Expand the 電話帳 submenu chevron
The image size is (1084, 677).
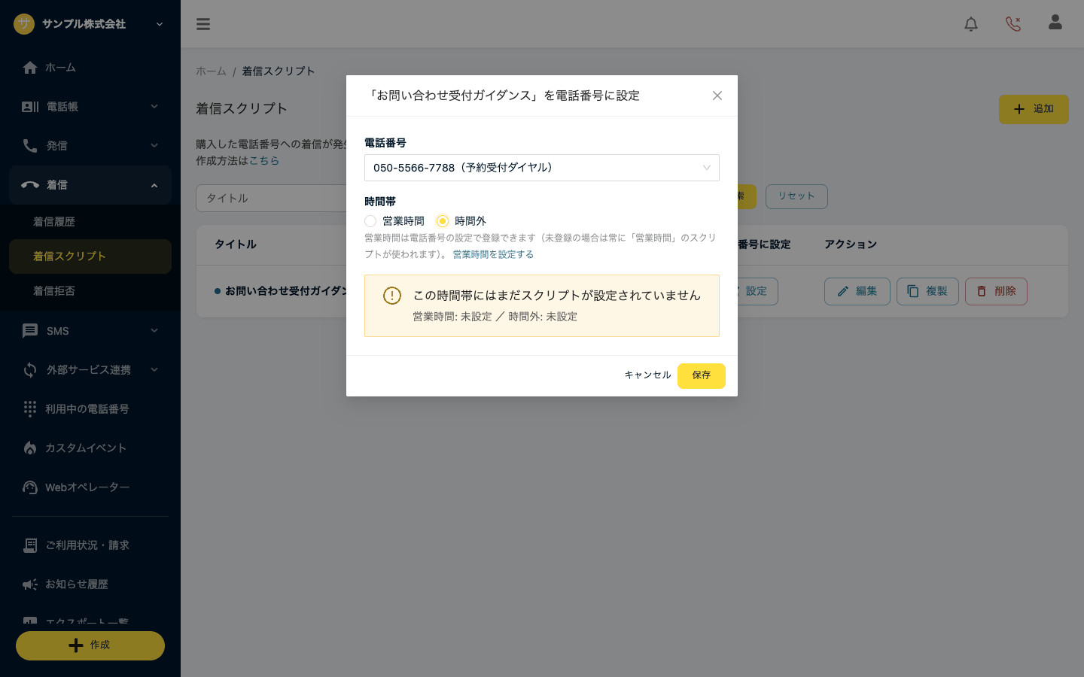pyautogui.click(x=154, y=107)
